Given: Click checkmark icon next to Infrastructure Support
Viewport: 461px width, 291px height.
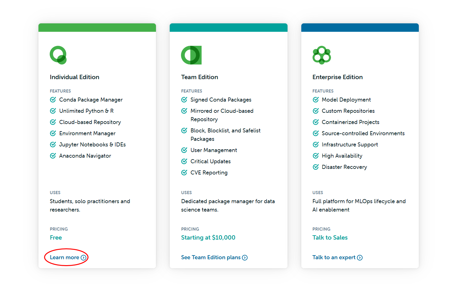Looking at the screenshot, I should click(316, 145).
